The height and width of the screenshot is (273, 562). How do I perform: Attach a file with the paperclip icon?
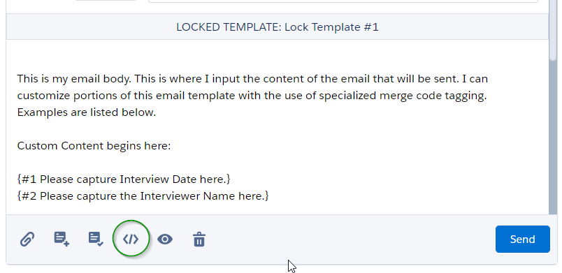27,239
